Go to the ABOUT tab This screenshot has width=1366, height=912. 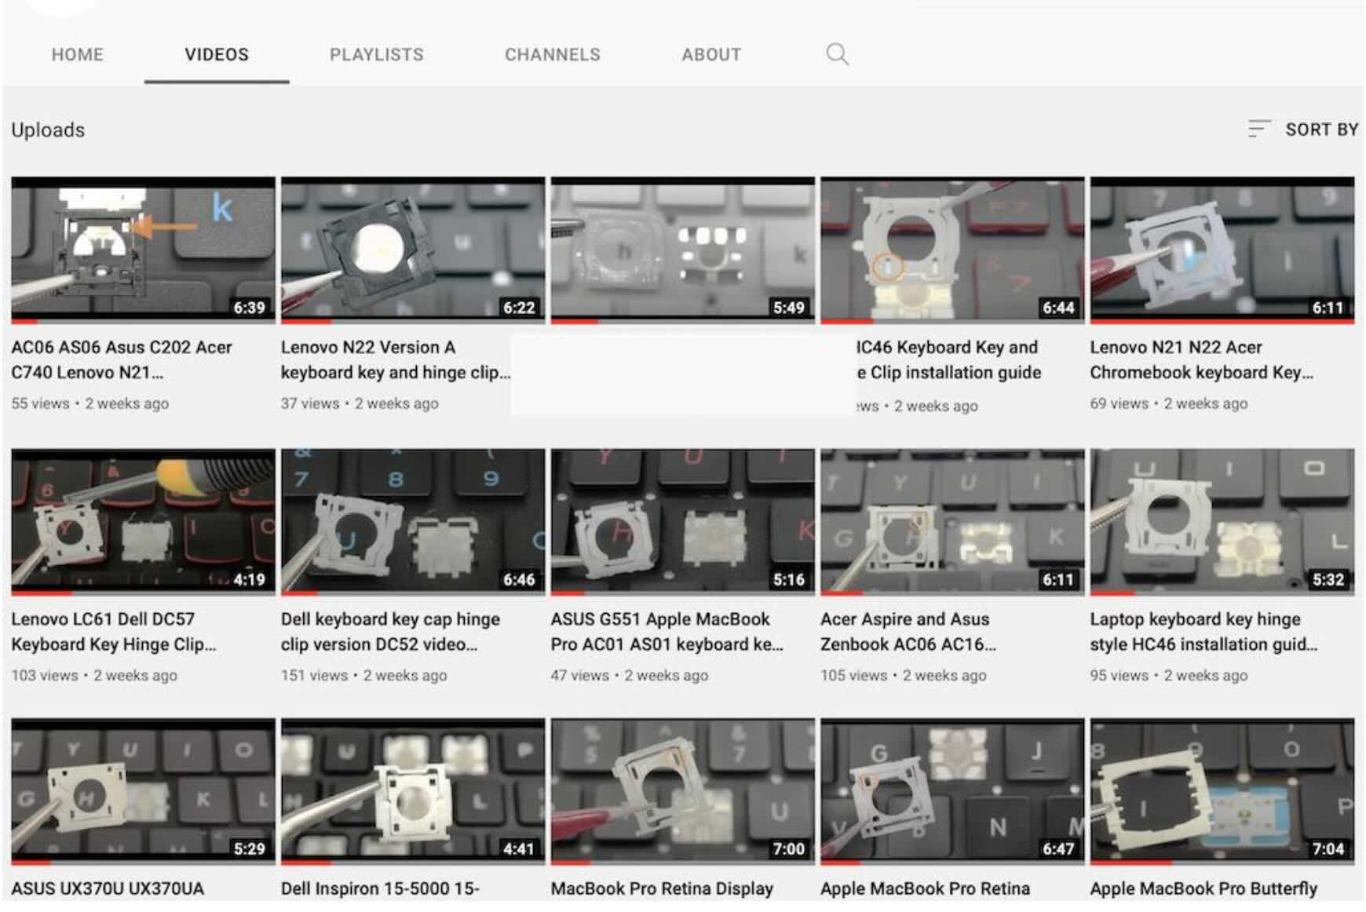tap(710, 55)
